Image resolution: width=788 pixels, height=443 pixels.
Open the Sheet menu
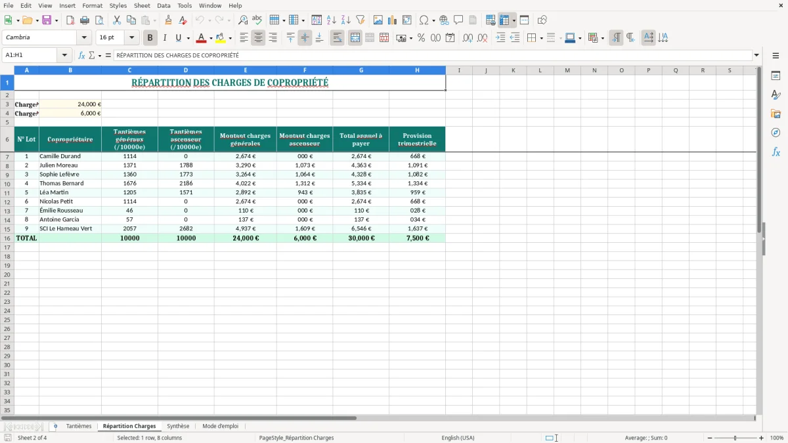coord(142,5)
